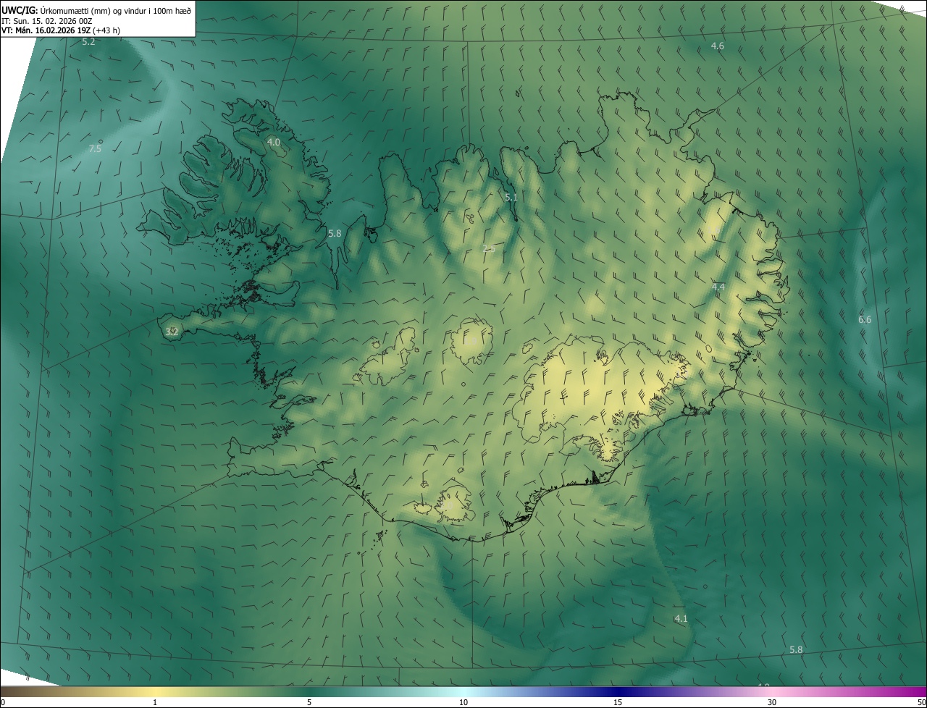Click the 2.5 value label on the map
This screenshot has width=927, height=708.
point(489,248)
